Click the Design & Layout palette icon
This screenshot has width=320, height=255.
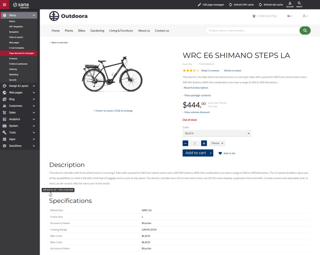[5, 86]
